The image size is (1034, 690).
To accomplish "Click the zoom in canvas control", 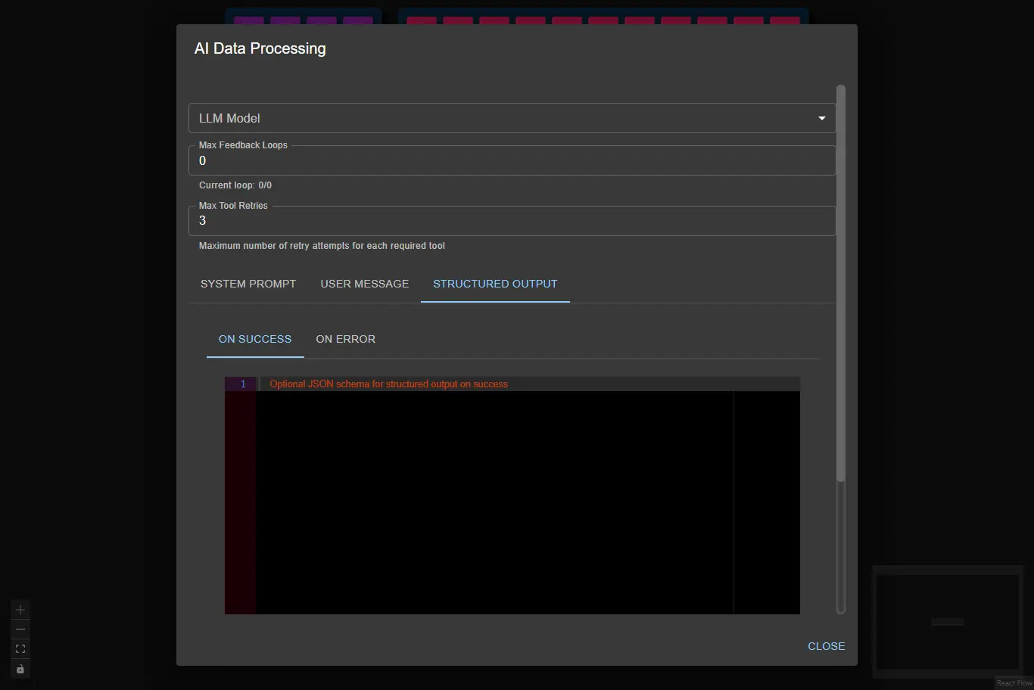I will (x=20, y=610).
